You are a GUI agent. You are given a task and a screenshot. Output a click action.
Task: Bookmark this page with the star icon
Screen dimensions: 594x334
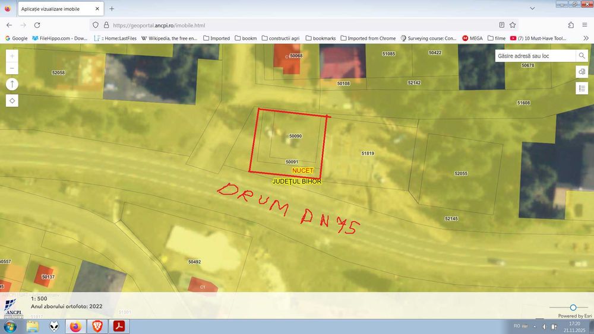513,25
